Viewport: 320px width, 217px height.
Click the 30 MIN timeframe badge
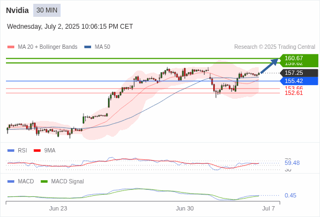[47, 10]
